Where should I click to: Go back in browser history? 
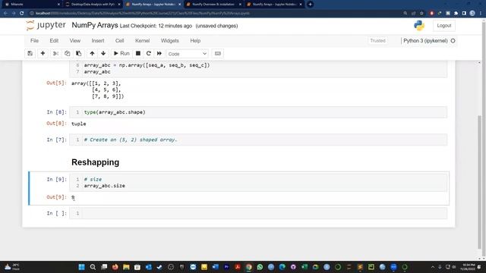(5, 14)
